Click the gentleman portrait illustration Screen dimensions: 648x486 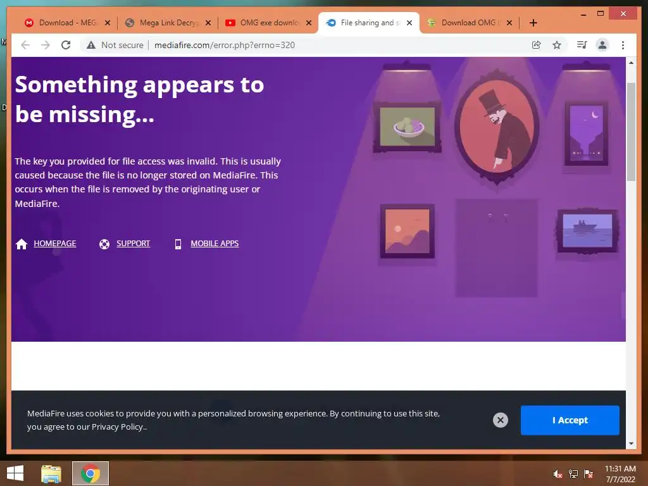point(497,127)
